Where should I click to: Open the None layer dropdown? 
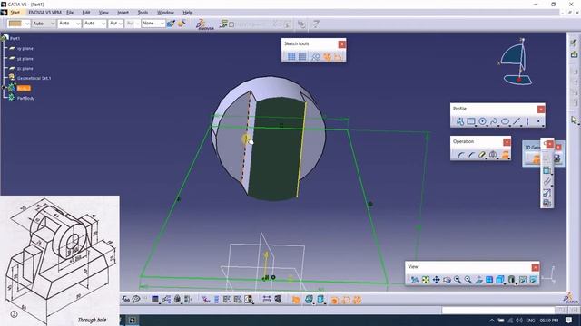pyautogui.click(x=162, y=24)
